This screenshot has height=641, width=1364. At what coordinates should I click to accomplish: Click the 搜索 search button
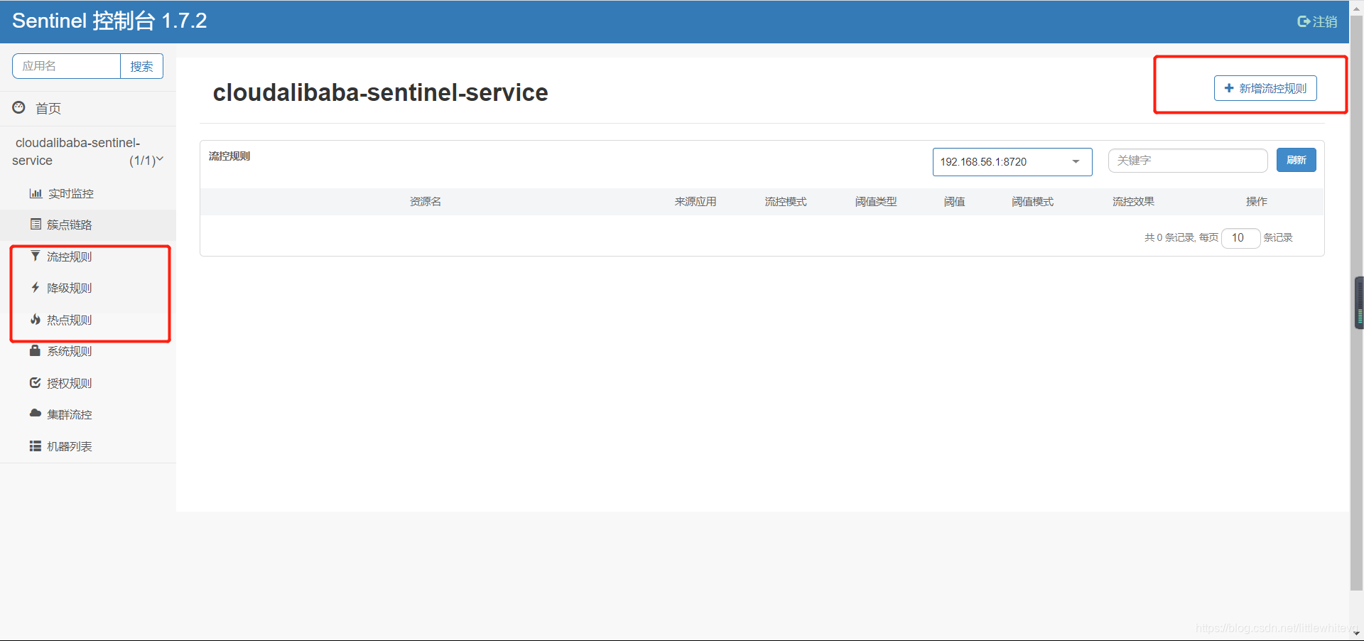[x=141, y=66]
